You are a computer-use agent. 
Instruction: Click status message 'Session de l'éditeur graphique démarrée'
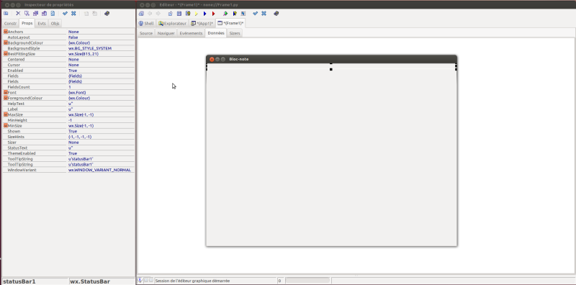[x=192, y=281]
